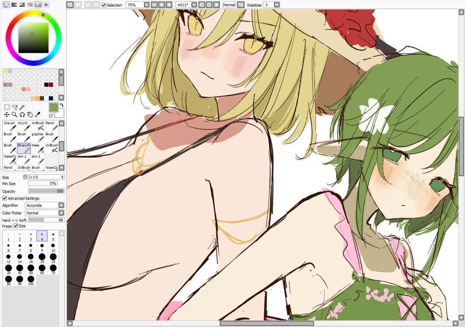Image resolution: width=465 pixels, height=327 pixels.
Task: Reset view rotation square button
Action: click(x=216, y=5)
